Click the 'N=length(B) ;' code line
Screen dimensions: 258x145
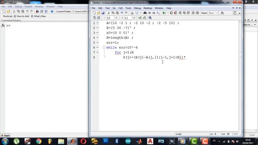click(x=120, y=37)
